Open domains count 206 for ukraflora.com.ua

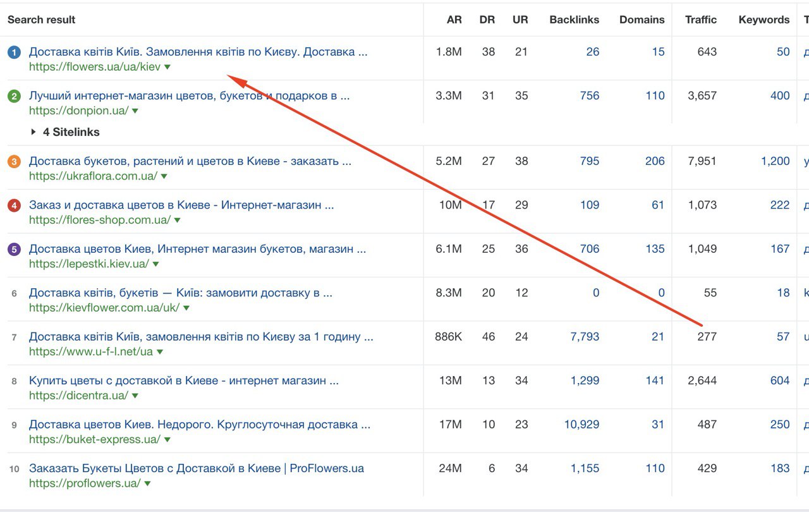click(655, 161)
